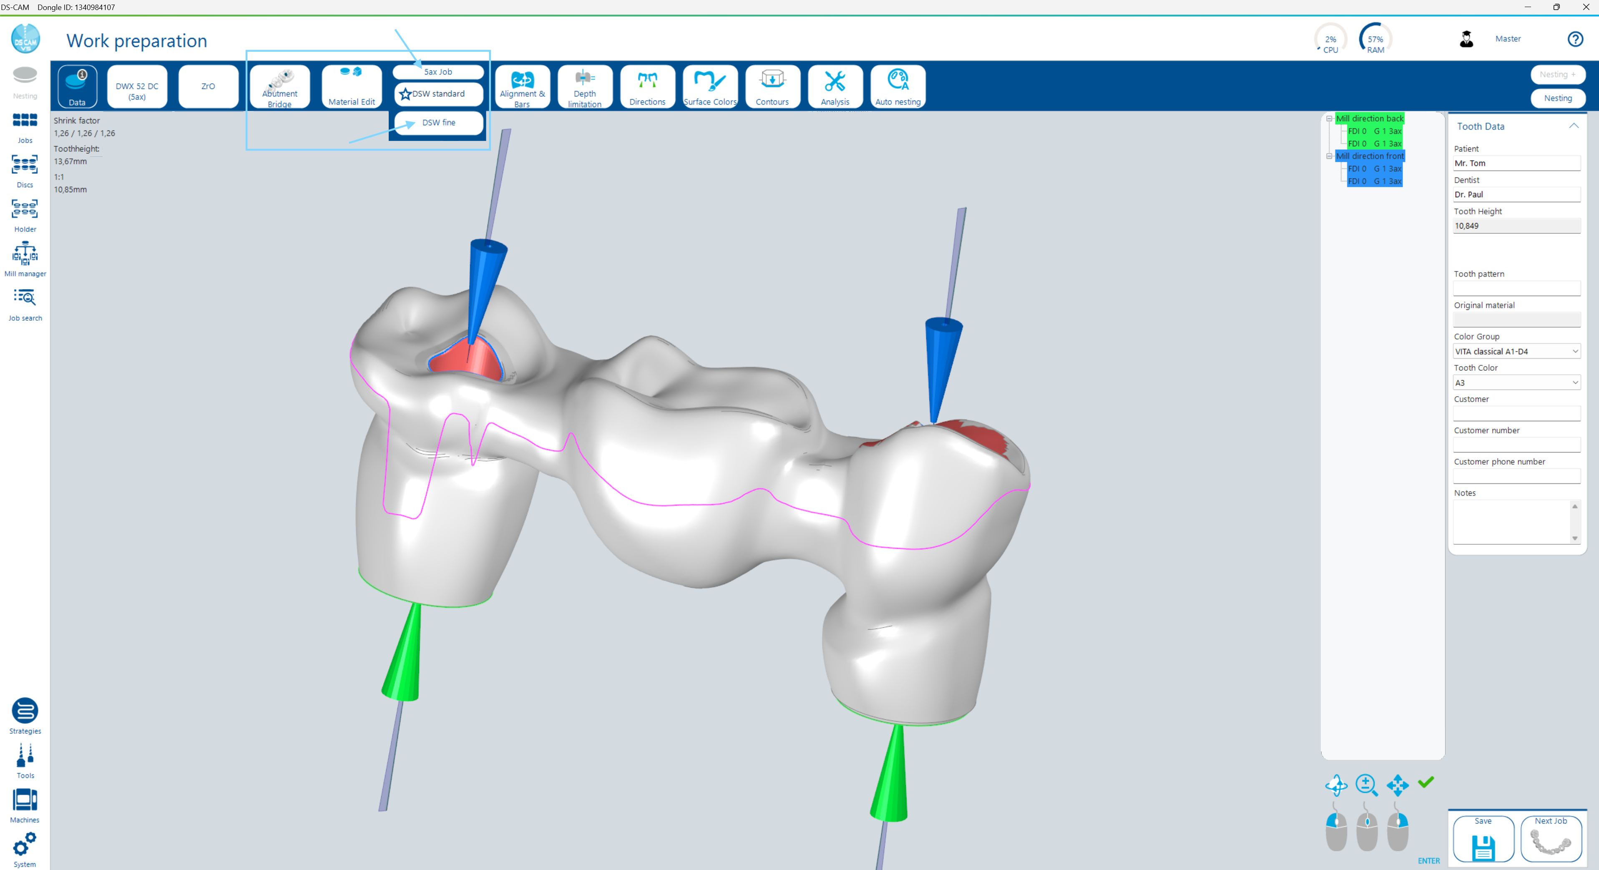Open Depth limitation tool
The height and width of the screenshot is (870, 1599).
coord(584,86)
